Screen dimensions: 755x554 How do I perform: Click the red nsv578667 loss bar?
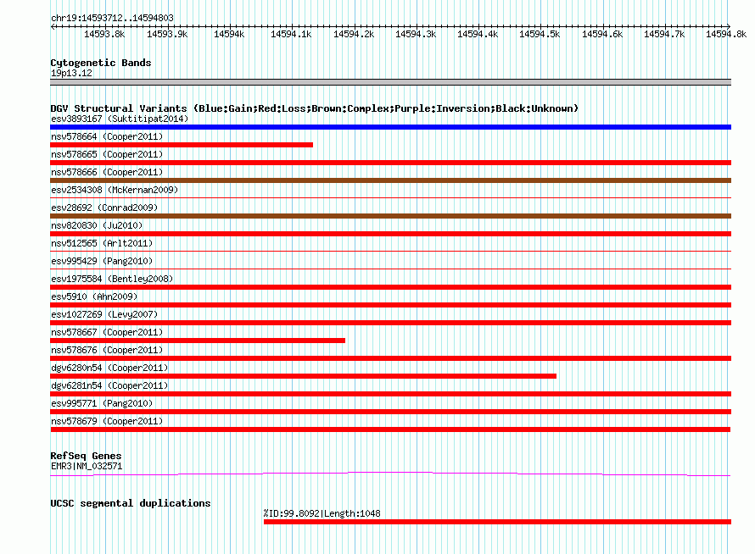pyautogui.click(x=198, y=341)
